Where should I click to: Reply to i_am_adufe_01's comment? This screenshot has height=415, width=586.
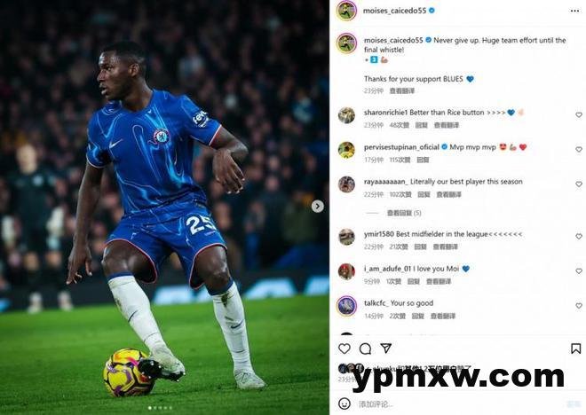[x=414, y=281]
